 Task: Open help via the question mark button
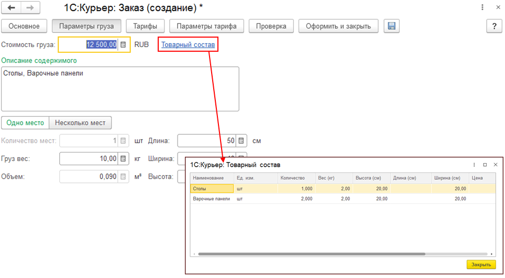pos(494,26)
